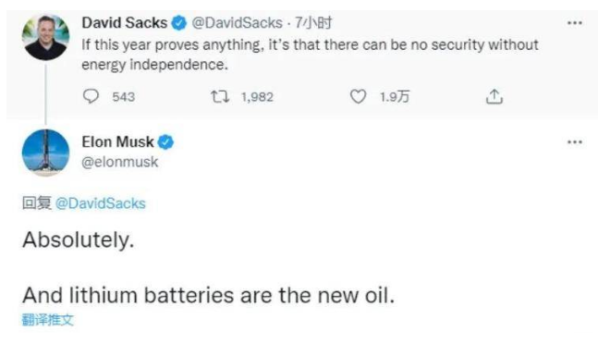Click @DavidSacks mention after 回复
The height and width of the screenshot is (355, 598).
click(101, 203)
